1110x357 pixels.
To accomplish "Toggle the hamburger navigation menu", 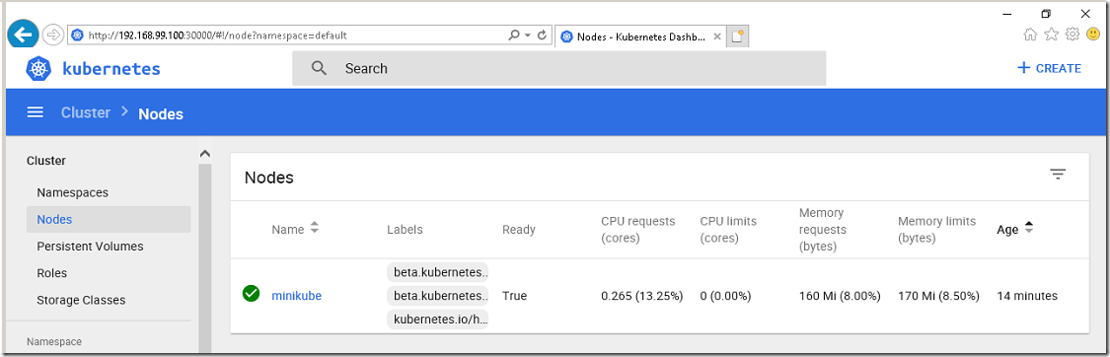I will tap(36, 112).
